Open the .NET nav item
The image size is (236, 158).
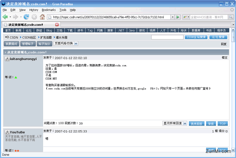pos(121,30)
